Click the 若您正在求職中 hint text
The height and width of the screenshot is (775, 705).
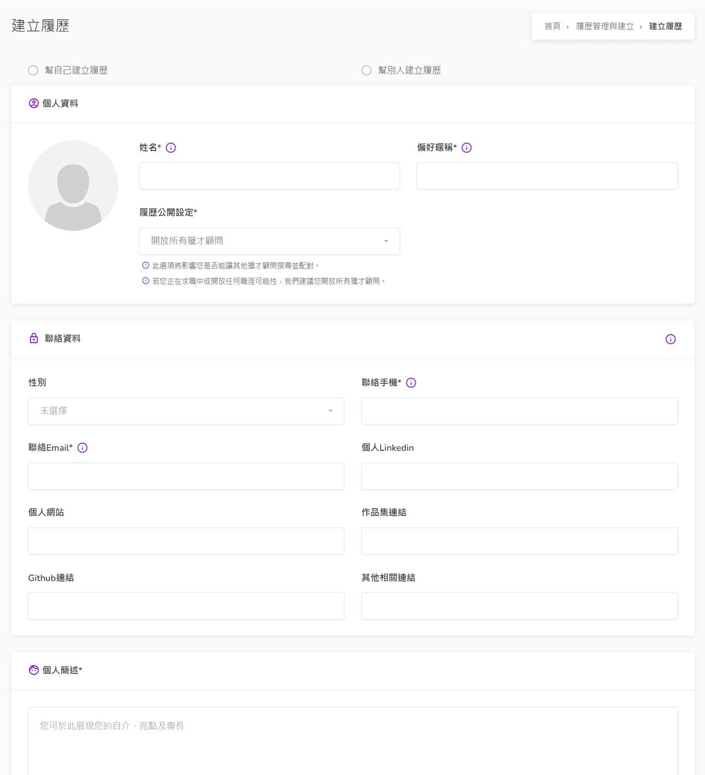[x=268, y=282]
